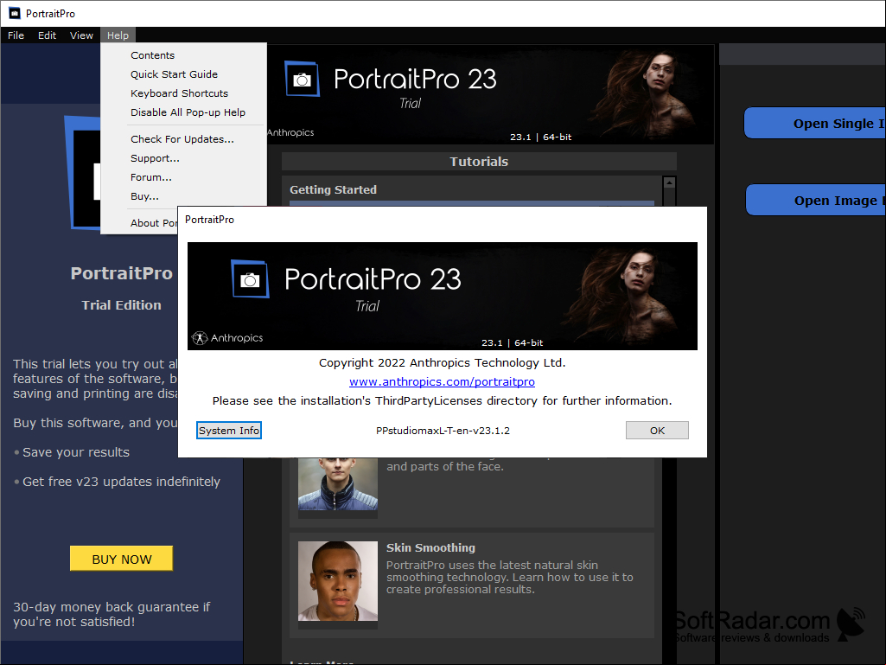Click the 23.1 | 64-bit label in dialog
The width and height of the screenshot is (886, 665).
pyautogui.click(x=512, y=342)
